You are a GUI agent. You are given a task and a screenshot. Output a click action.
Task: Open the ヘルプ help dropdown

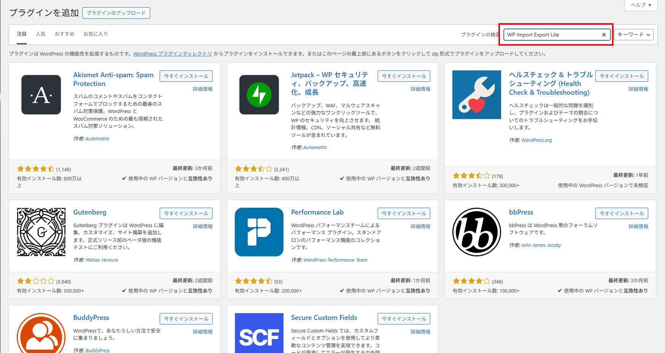(x=641, y=5)
